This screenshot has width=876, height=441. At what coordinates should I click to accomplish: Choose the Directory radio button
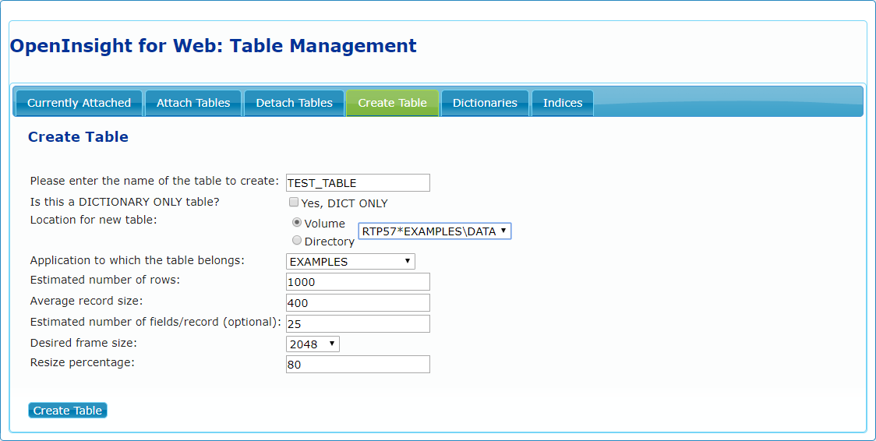(x=297, y=241)
